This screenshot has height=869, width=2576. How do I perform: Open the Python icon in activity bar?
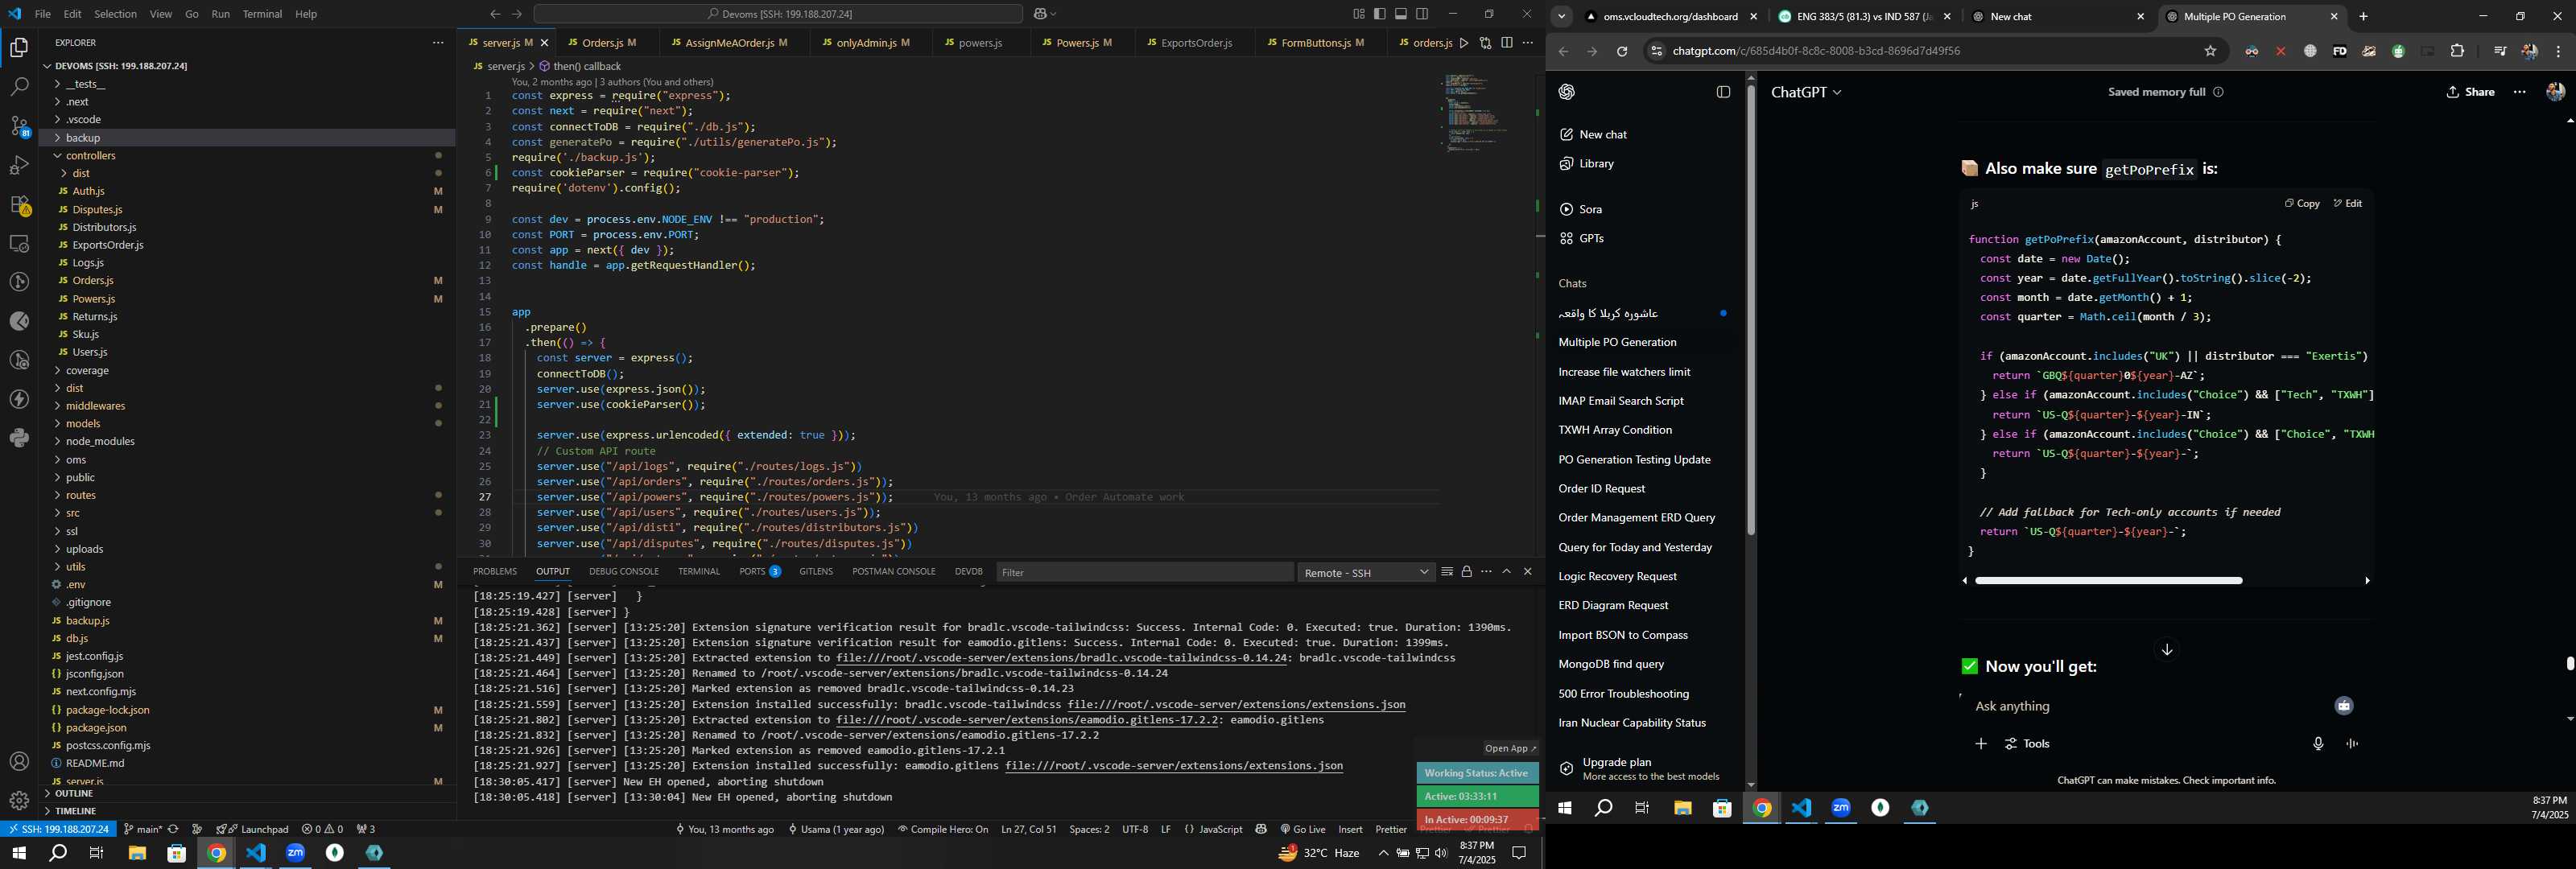click(x=19, y=438)
